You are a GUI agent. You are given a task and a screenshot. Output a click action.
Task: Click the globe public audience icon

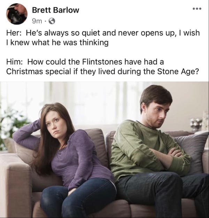click(x=52, y=21)
